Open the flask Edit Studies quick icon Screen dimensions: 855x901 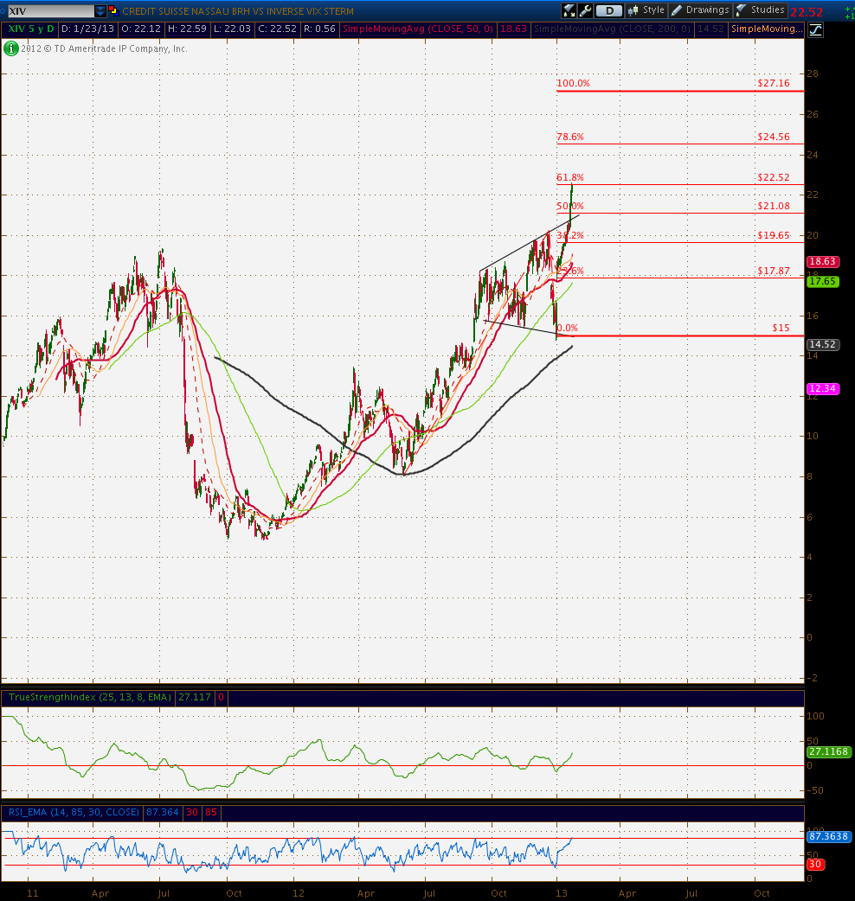[x=569, y=10]
